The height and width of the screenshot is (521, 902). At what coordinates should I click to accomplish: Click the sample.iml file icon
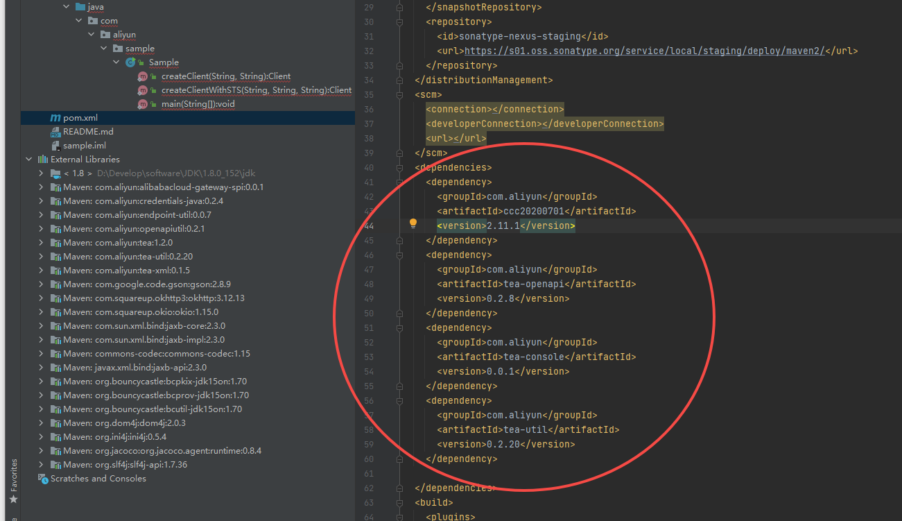tap(55, 146)
